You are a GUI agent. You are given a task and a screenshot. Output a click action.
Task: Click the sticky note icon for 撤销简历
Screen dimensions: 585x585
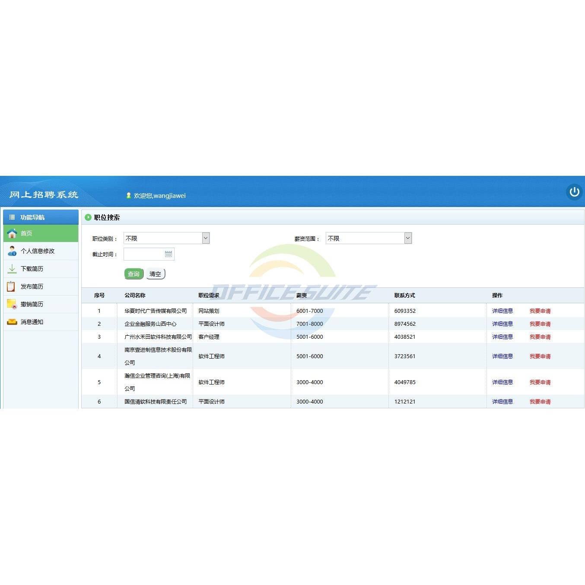pos(12,304)
